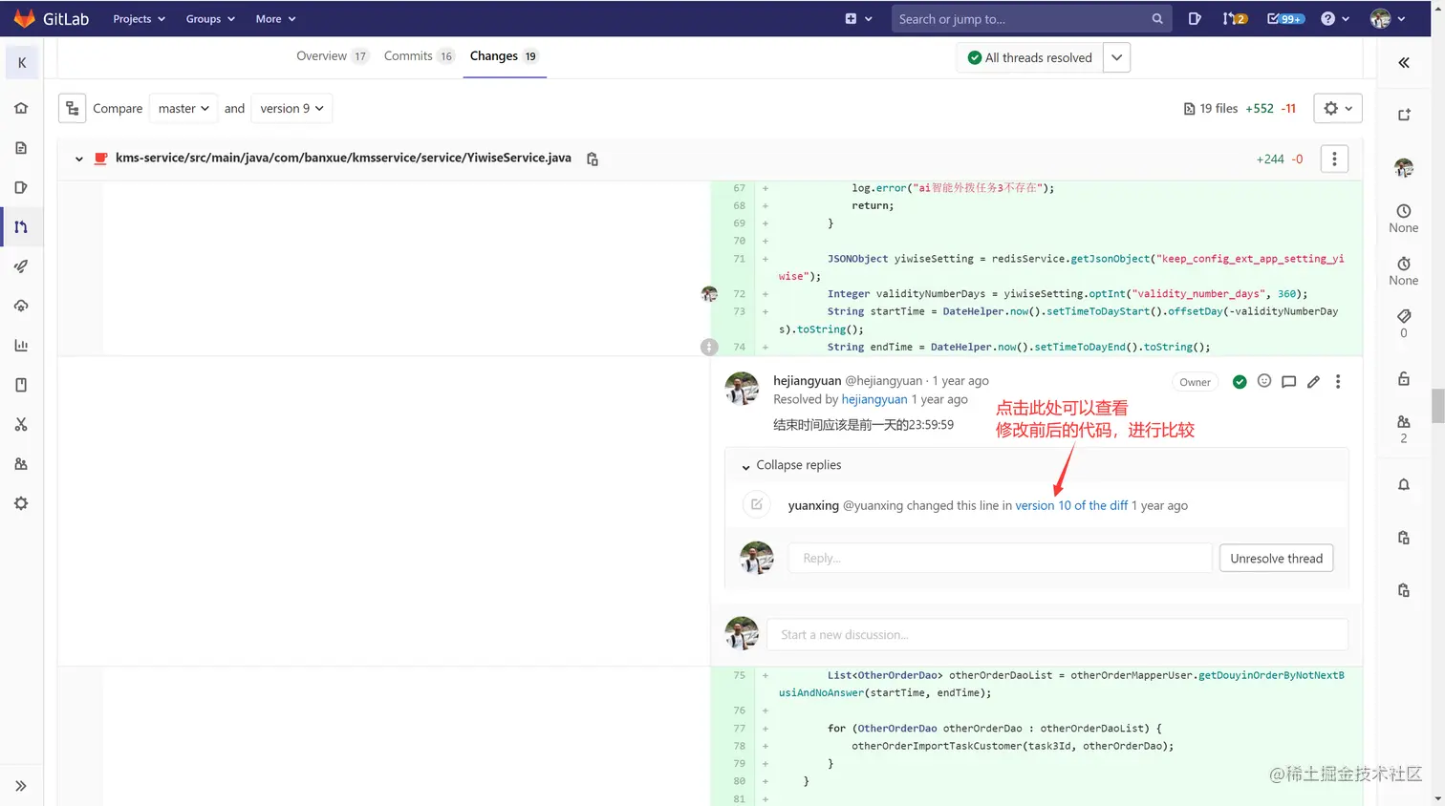Open Settings gear in left sidebar
This screenshot has height=806, width=1445.
(x=21, y=503)
